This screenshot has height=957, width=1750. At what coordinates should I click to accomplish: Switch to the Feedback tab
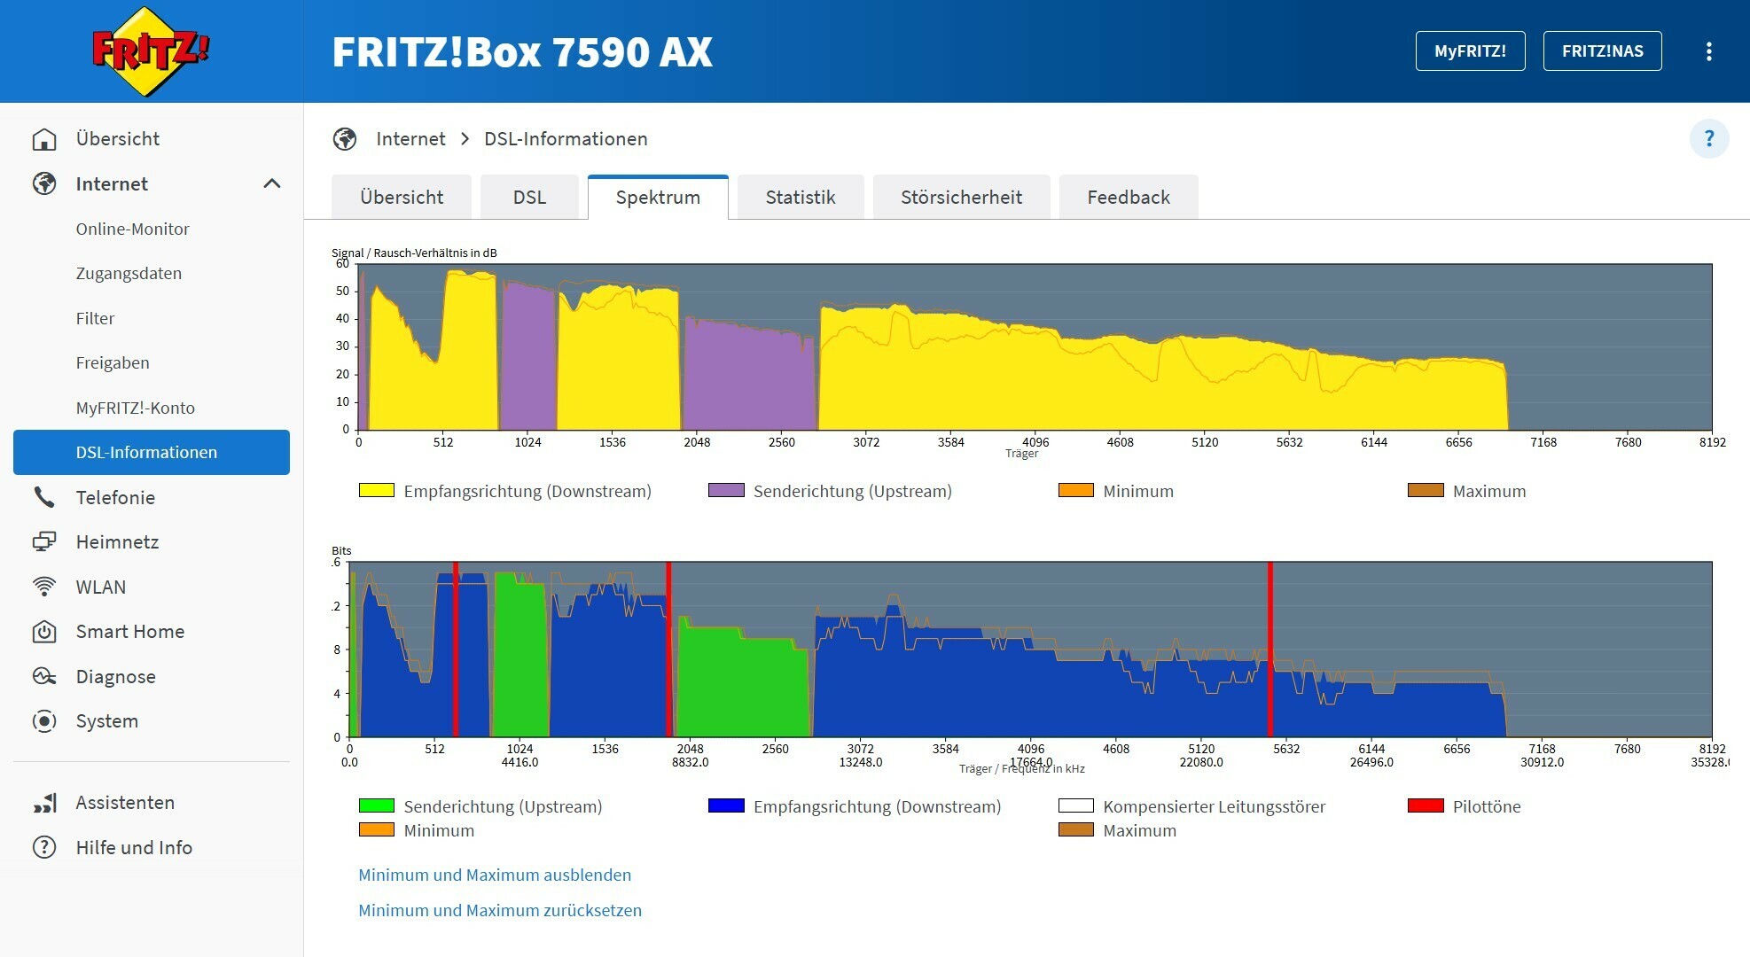1129,197
